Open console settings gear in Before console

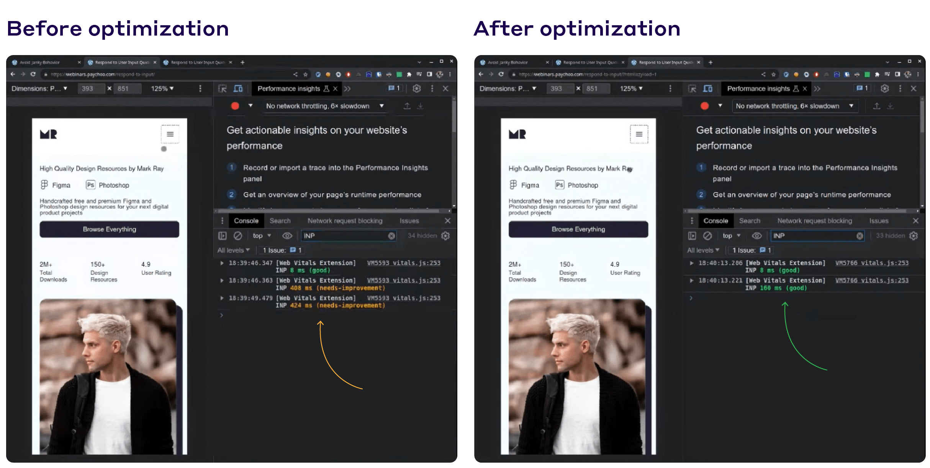pos(445,236)
